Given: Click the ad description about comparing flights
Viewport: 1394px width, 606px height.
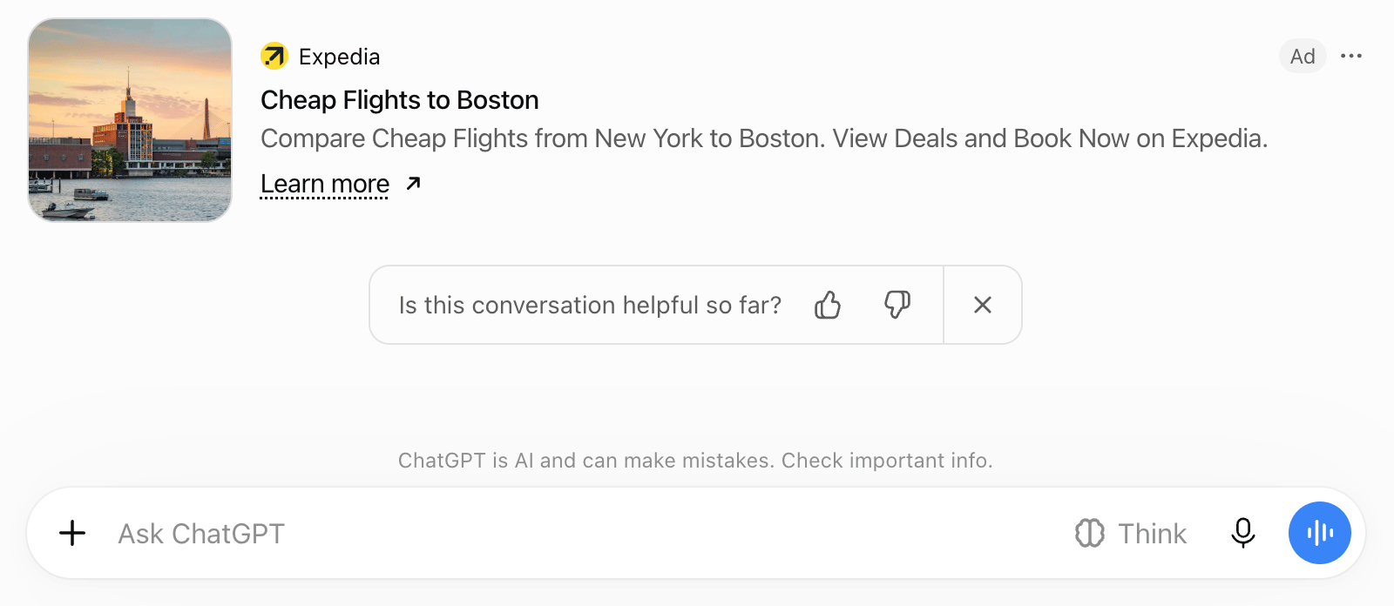Looking at the screenshot, I should pos(764,138).
